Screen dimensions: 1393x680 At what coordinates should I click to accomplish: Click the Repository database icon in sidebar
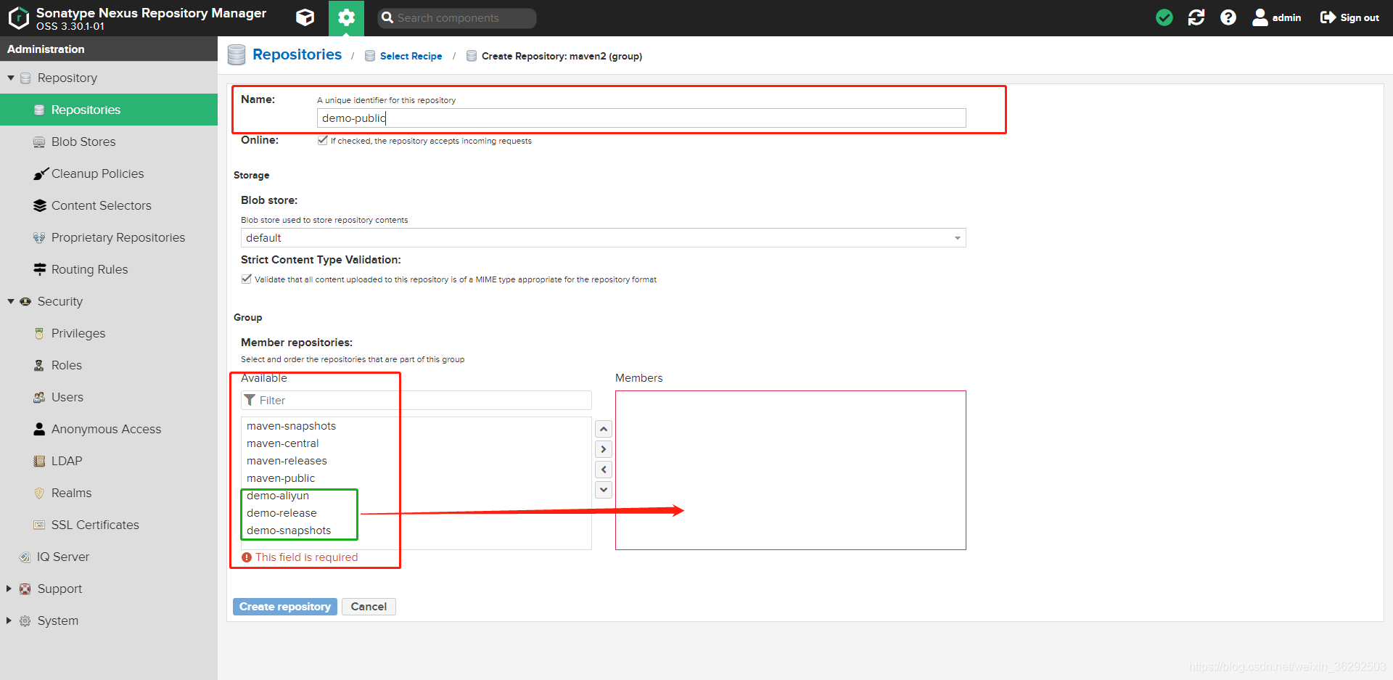coord(25,78)
